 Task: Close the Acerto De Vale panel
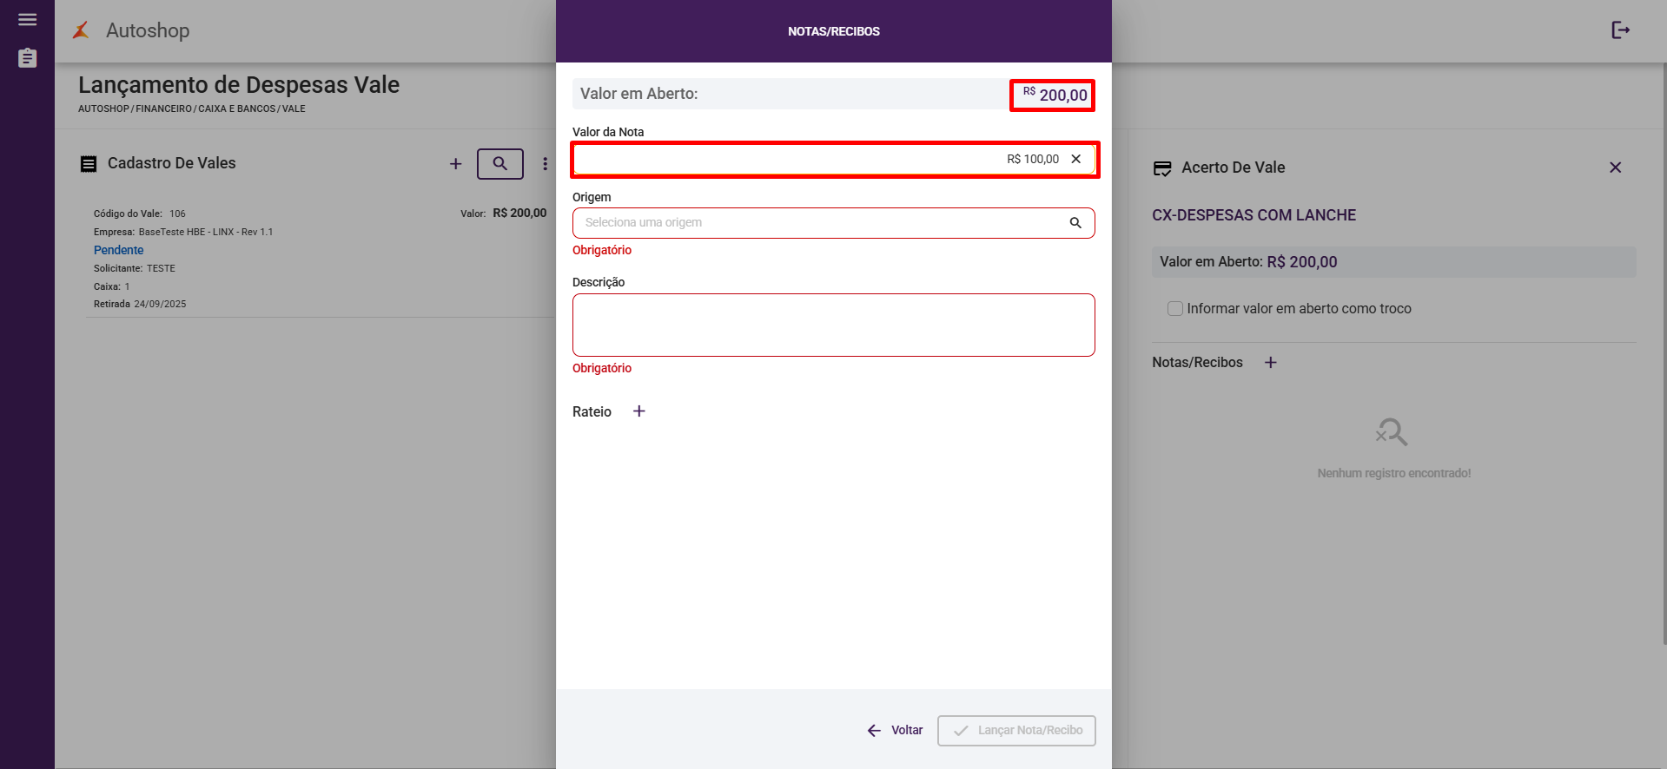click(1615, 168)
